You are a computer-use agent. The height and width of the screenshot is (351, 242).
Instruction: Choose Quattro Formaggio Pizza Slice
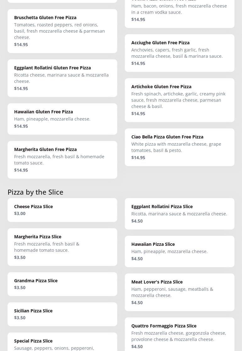pos(179,335)
